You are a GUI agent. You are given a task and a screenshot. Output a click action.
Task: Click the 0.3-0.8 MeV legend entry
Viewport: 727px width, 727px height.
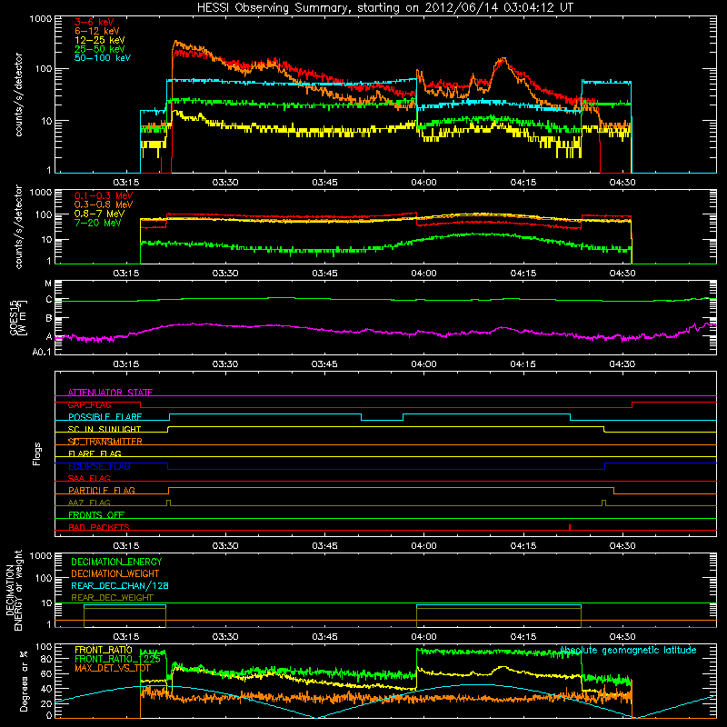pos(104,204)
